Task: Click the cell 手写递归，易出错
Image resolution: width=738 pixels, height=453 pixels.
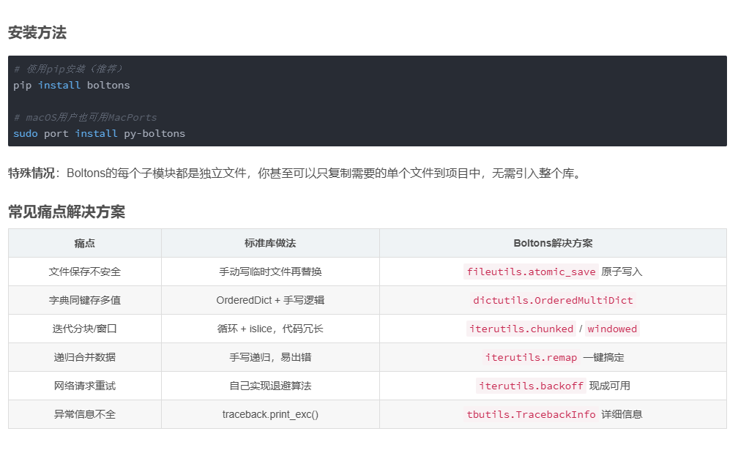Action: coord(270,358)
